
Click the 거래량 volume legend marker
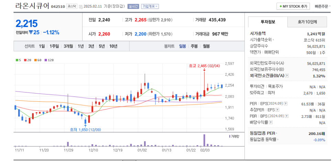230,136
